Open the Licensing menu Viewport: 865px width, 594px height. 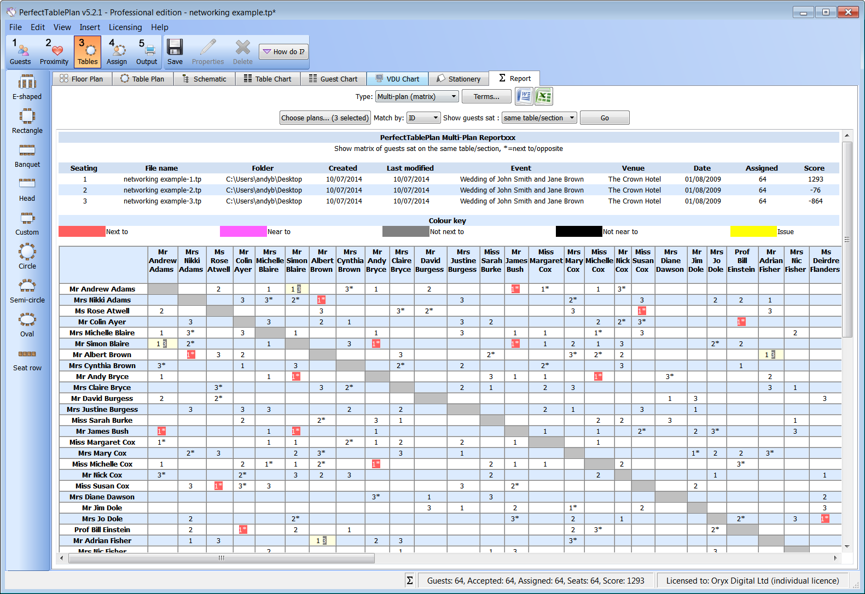click(125, 27)
